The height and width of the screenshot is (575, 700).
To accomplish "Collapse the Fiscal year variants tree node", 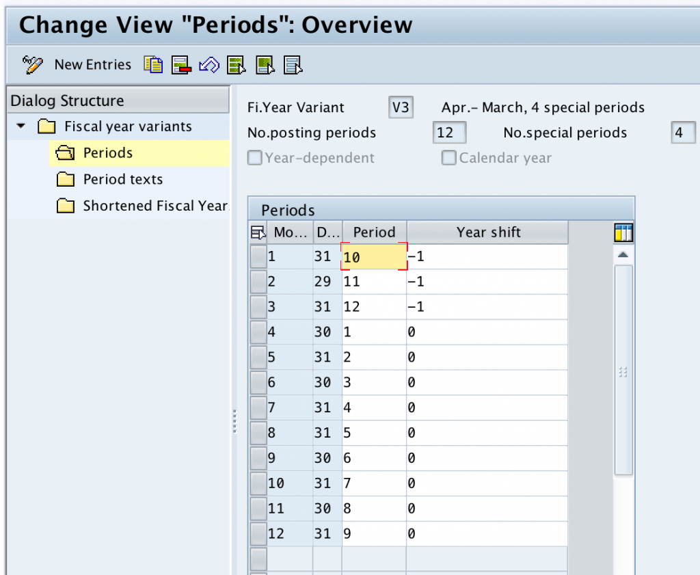I will pos(21,126).
